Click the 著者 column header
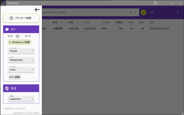 (55, 22)
